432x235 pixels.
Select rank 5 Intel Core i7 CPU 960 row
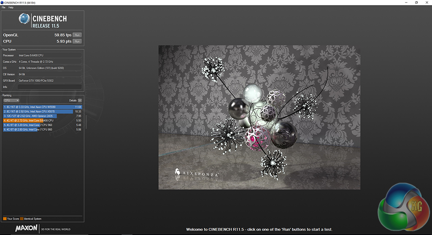pyautogui.click(x=43, y=125)
